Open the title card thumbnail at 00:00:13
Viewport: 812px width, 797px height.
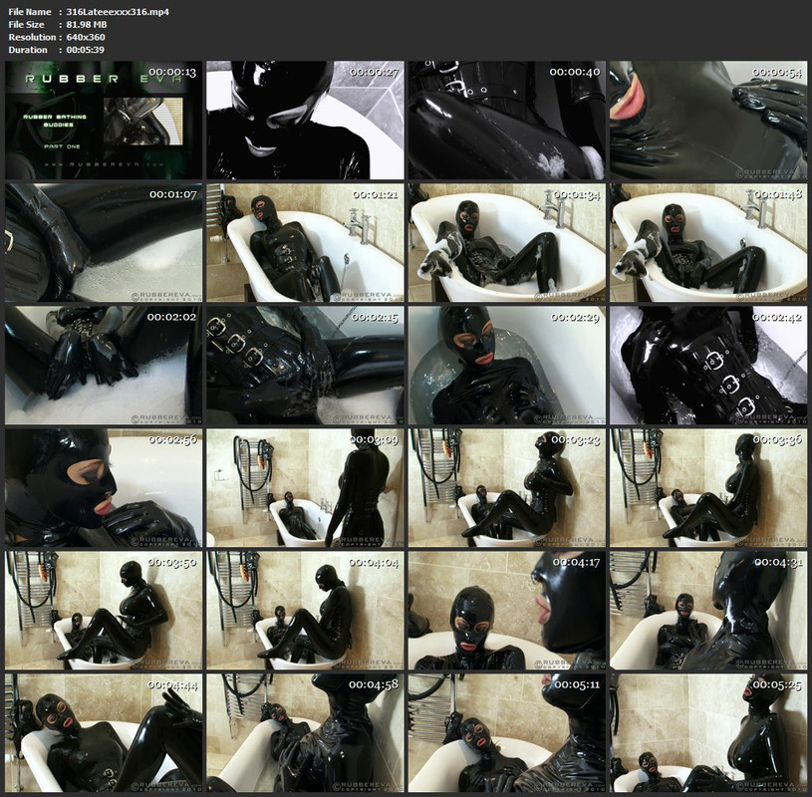pos(104,121)
